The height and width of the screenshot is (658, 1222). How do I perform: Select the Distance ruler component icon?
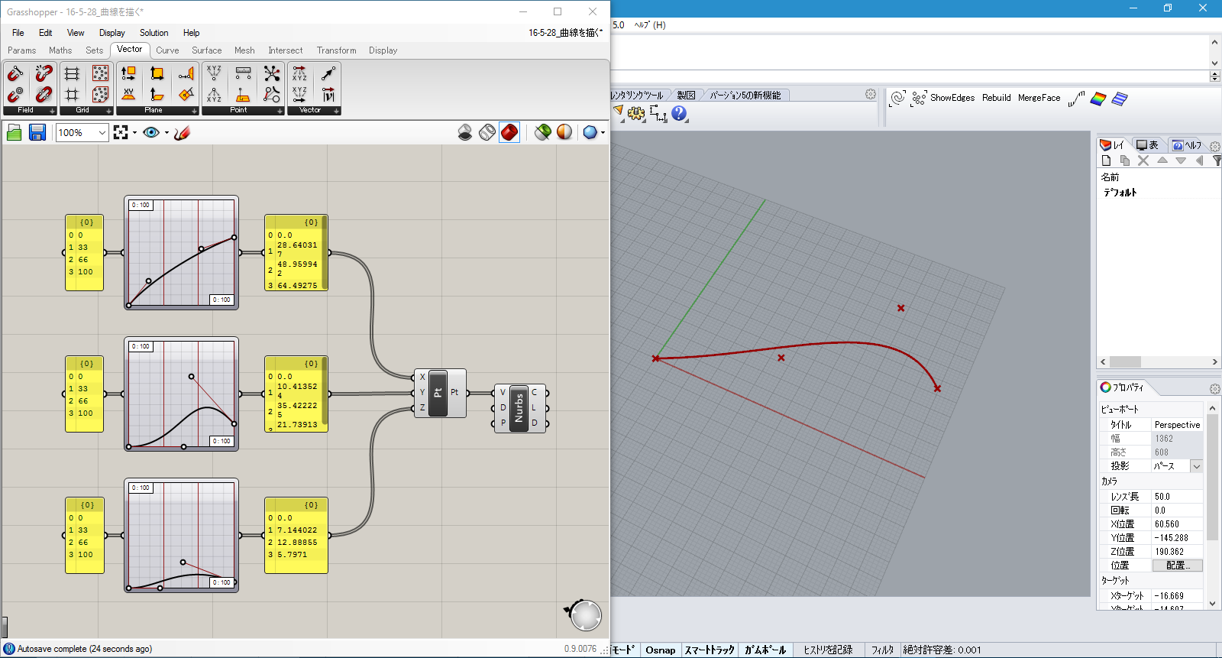point(243,73)
